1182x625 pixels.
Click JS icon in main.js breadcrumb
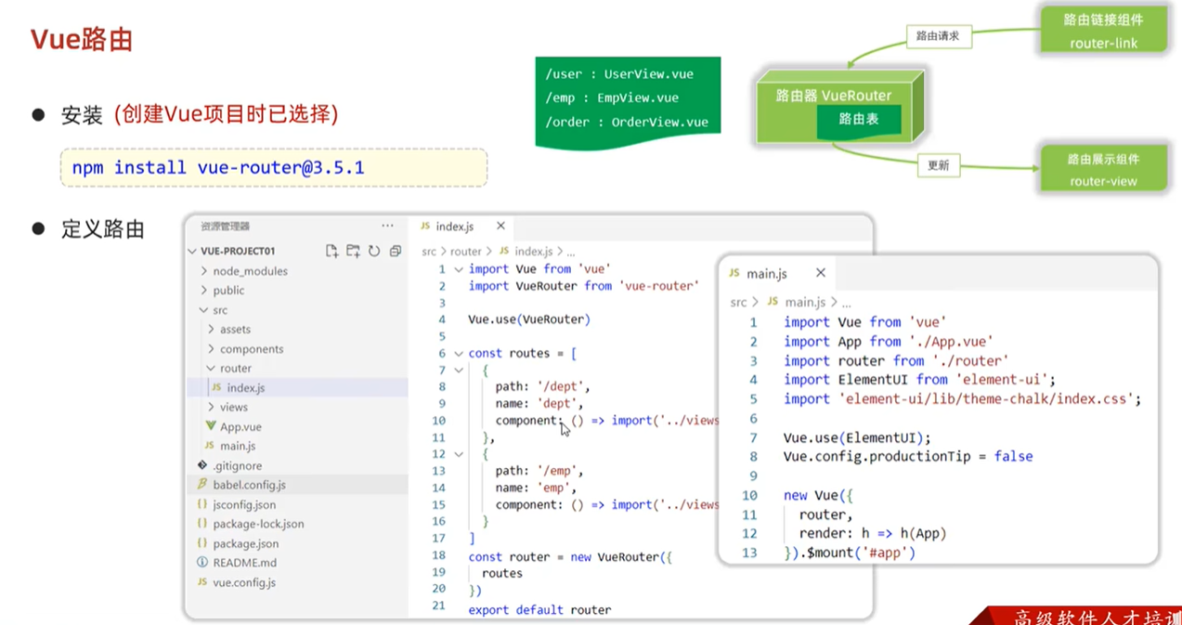coord(773,302)
